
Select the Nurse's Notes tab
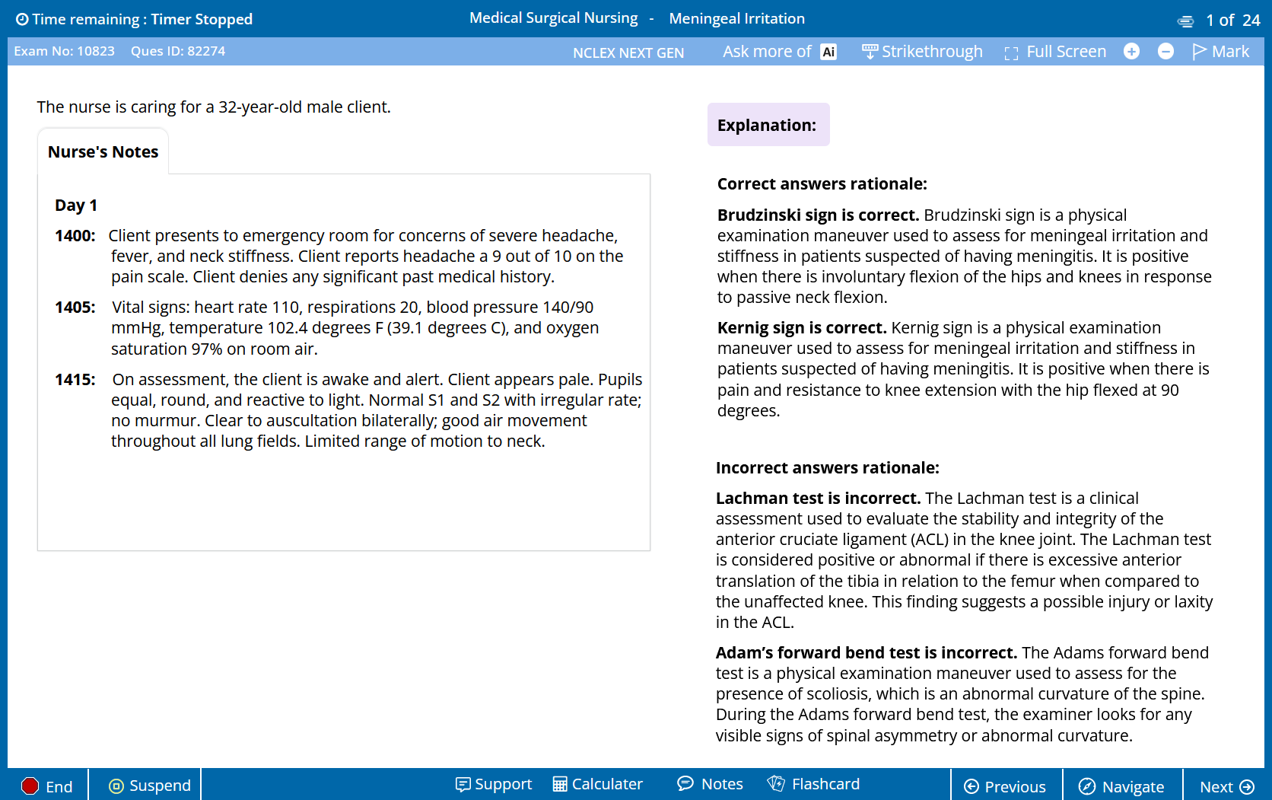(x=103, y=151)
